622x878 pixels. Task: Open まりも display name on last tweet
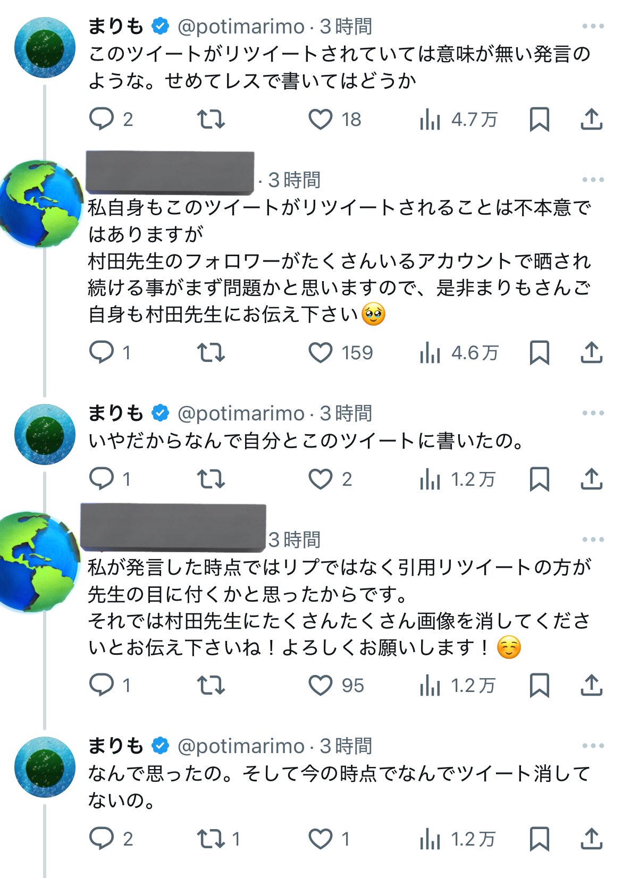coord(115,746)
